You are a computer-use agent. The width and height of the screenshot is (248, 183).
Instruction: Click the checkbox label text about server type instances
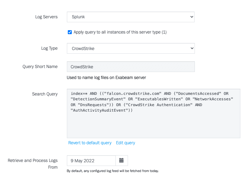pyautogui.click(x=120, y=32)
